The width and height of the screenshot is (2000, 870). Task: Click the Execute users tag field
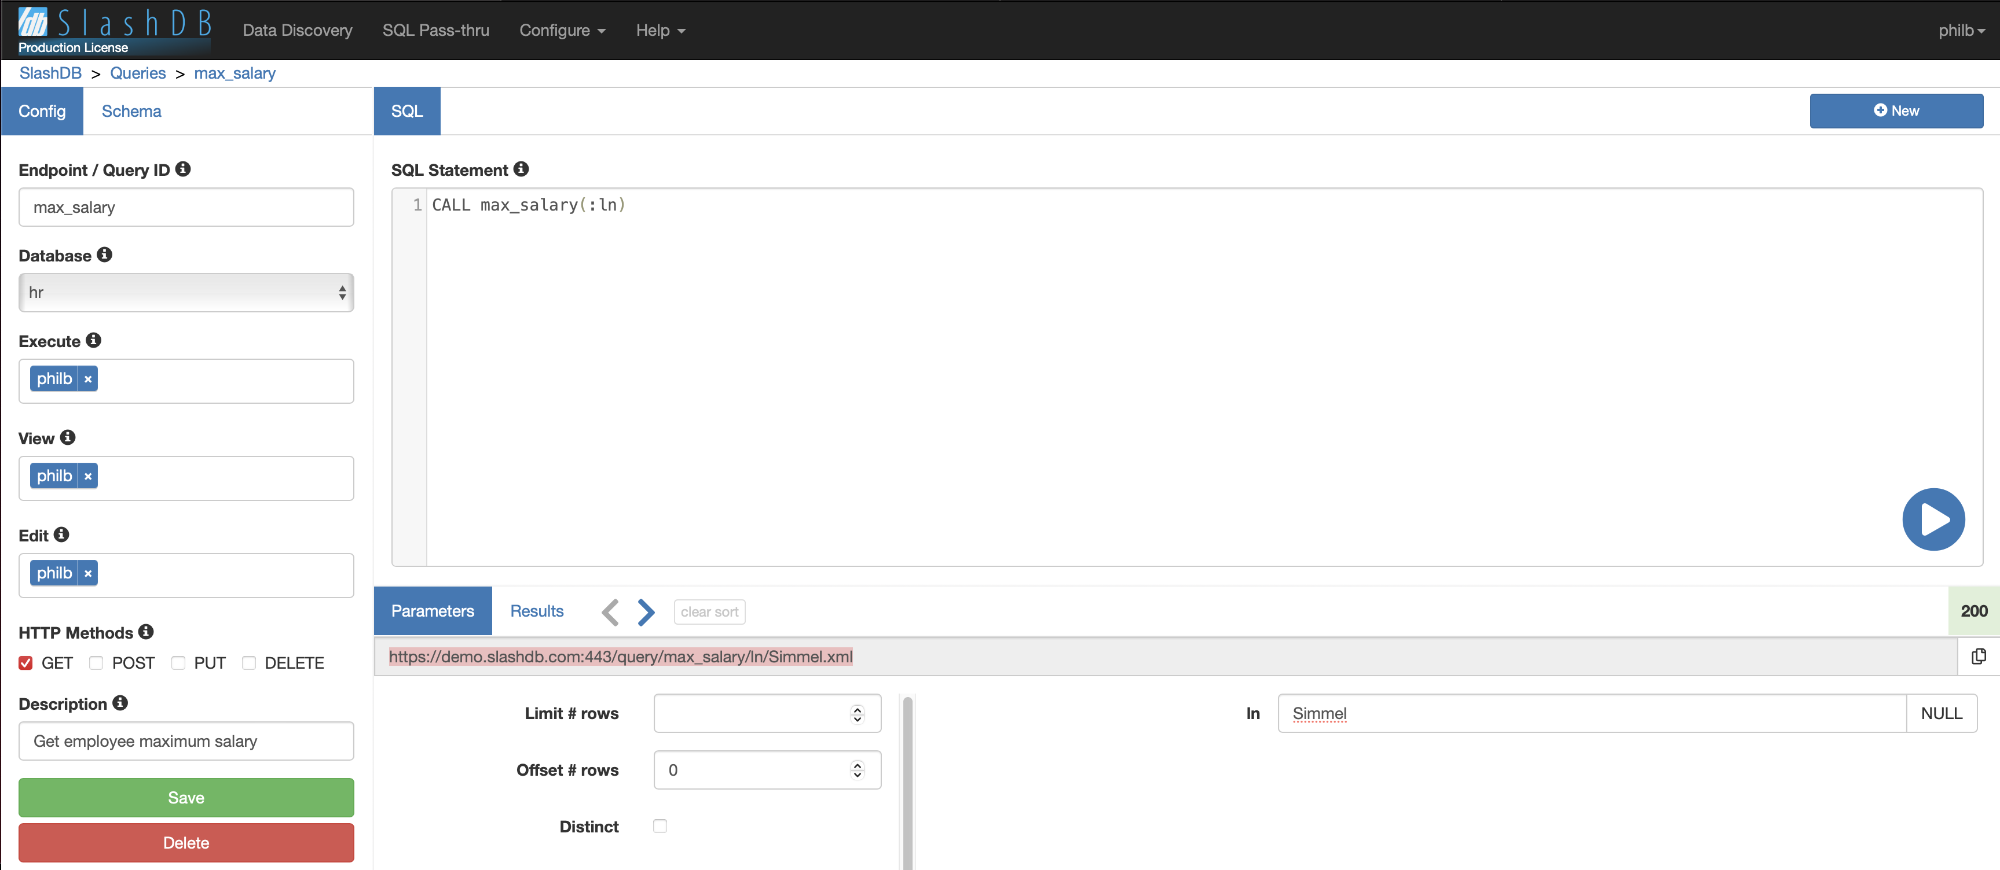[186, 381]
